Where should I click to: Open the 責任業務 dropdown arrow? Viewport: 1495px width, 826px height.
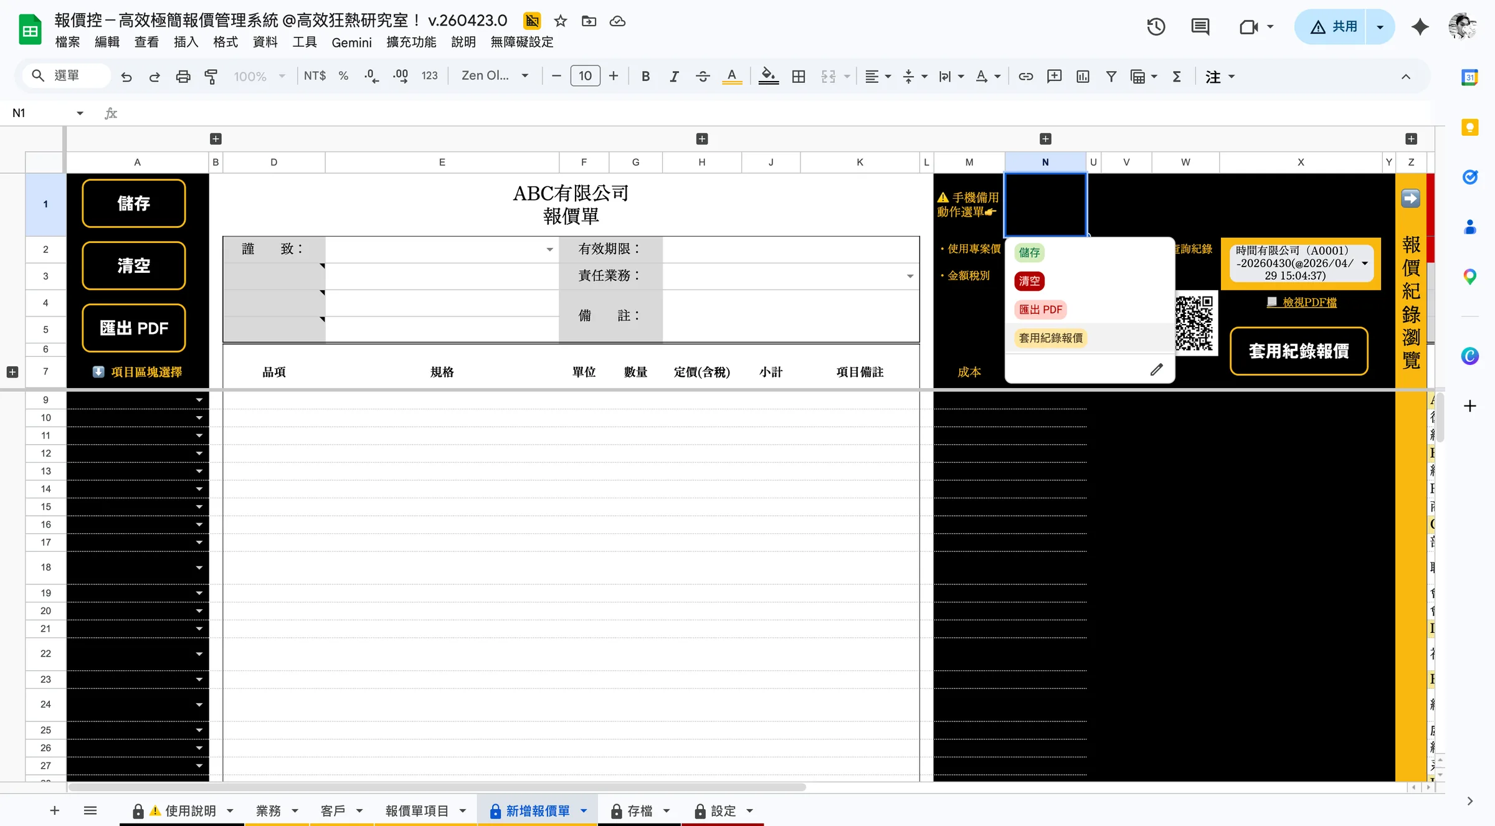click(x=910, y=276)
